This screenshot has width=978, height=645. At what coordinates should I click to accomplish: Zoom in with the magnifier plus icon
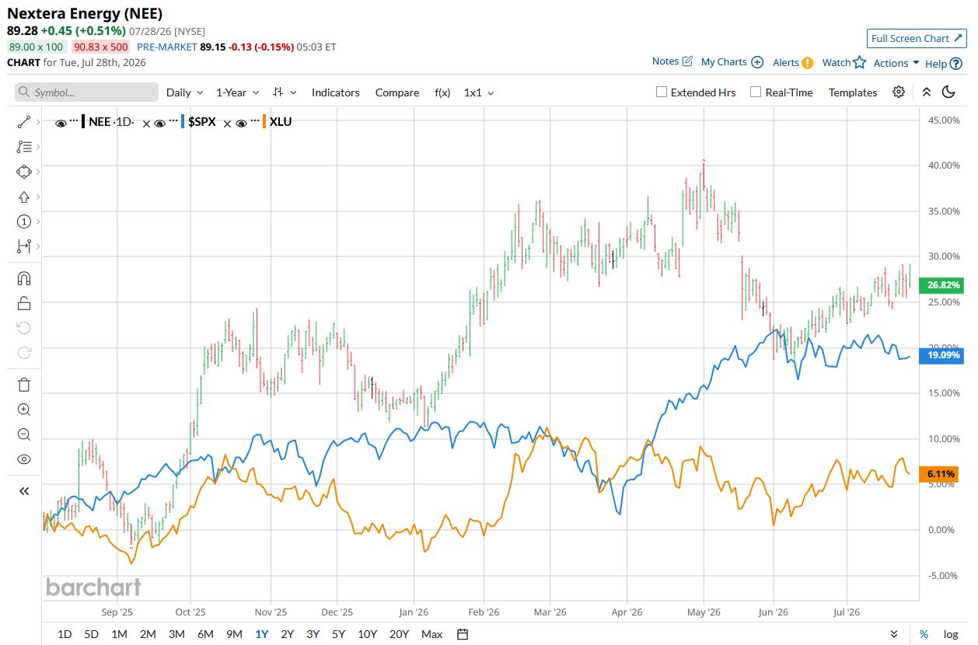(24, 410)
